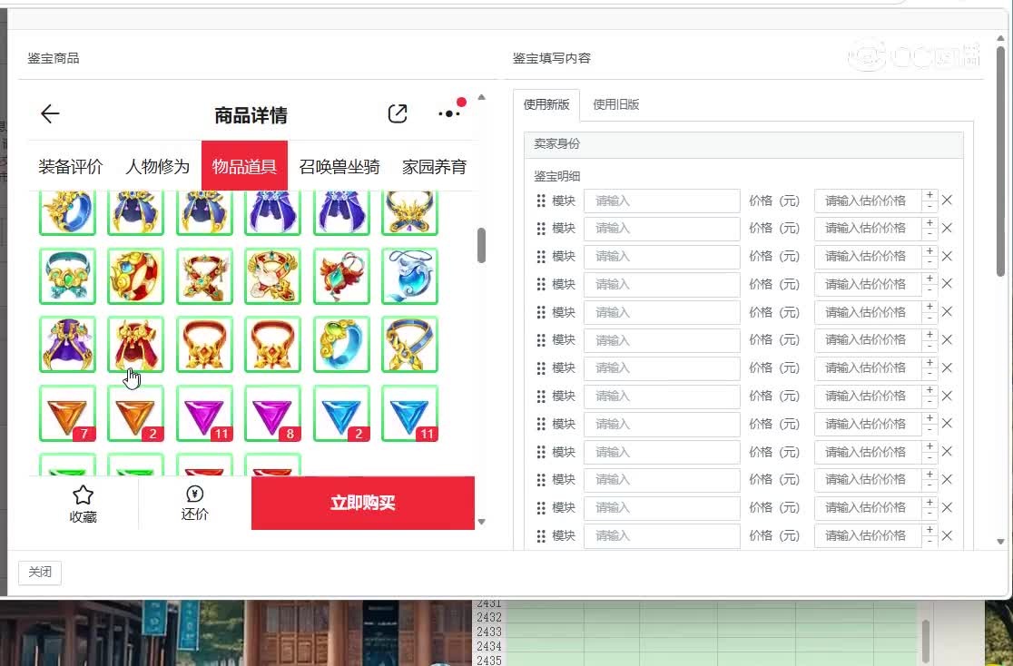Image resolution: width=1013 pixels, height=666 pixels.
Task: Select the blue gem with badge 11
Action: (x=409, y=414)
